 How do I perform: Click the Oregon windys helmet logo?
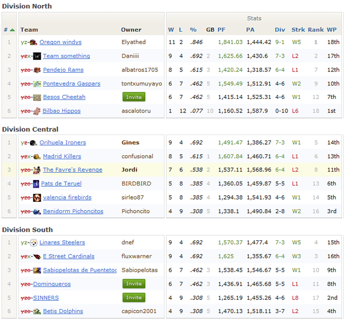point(33,42)
